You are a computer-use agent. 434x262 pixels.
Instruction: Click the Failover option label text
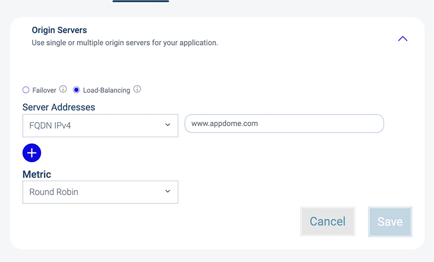point(44,90)
